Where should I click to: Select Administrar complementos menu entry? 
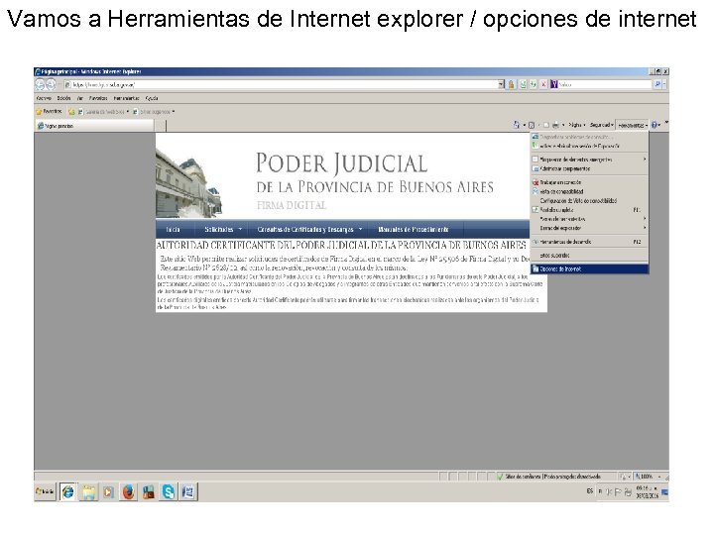(590, 168)
